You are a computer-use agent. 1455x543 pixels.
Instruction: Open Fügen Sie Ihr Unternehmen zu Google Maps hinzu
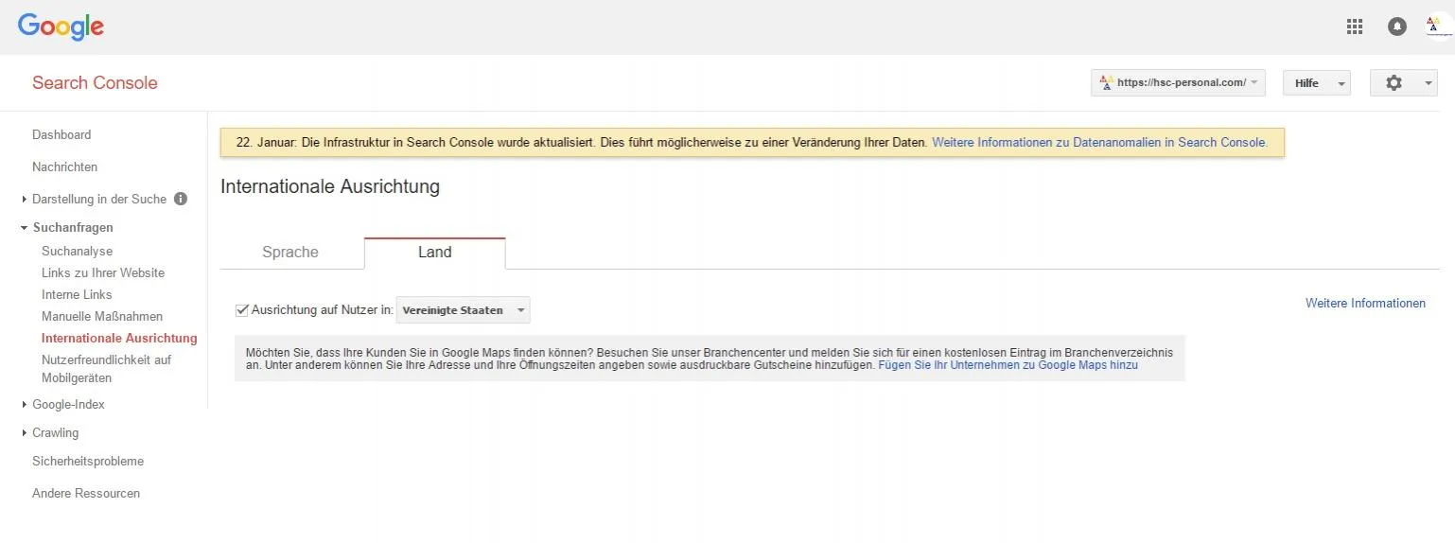click(x=1008, y=364)
